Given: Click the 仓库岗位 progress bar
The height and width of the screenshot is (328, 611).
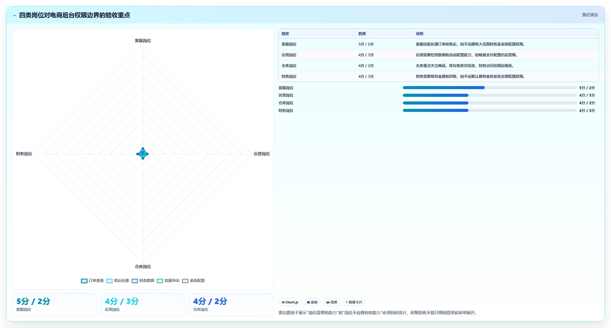Looking at the screenshot, I should pos(490,103).
